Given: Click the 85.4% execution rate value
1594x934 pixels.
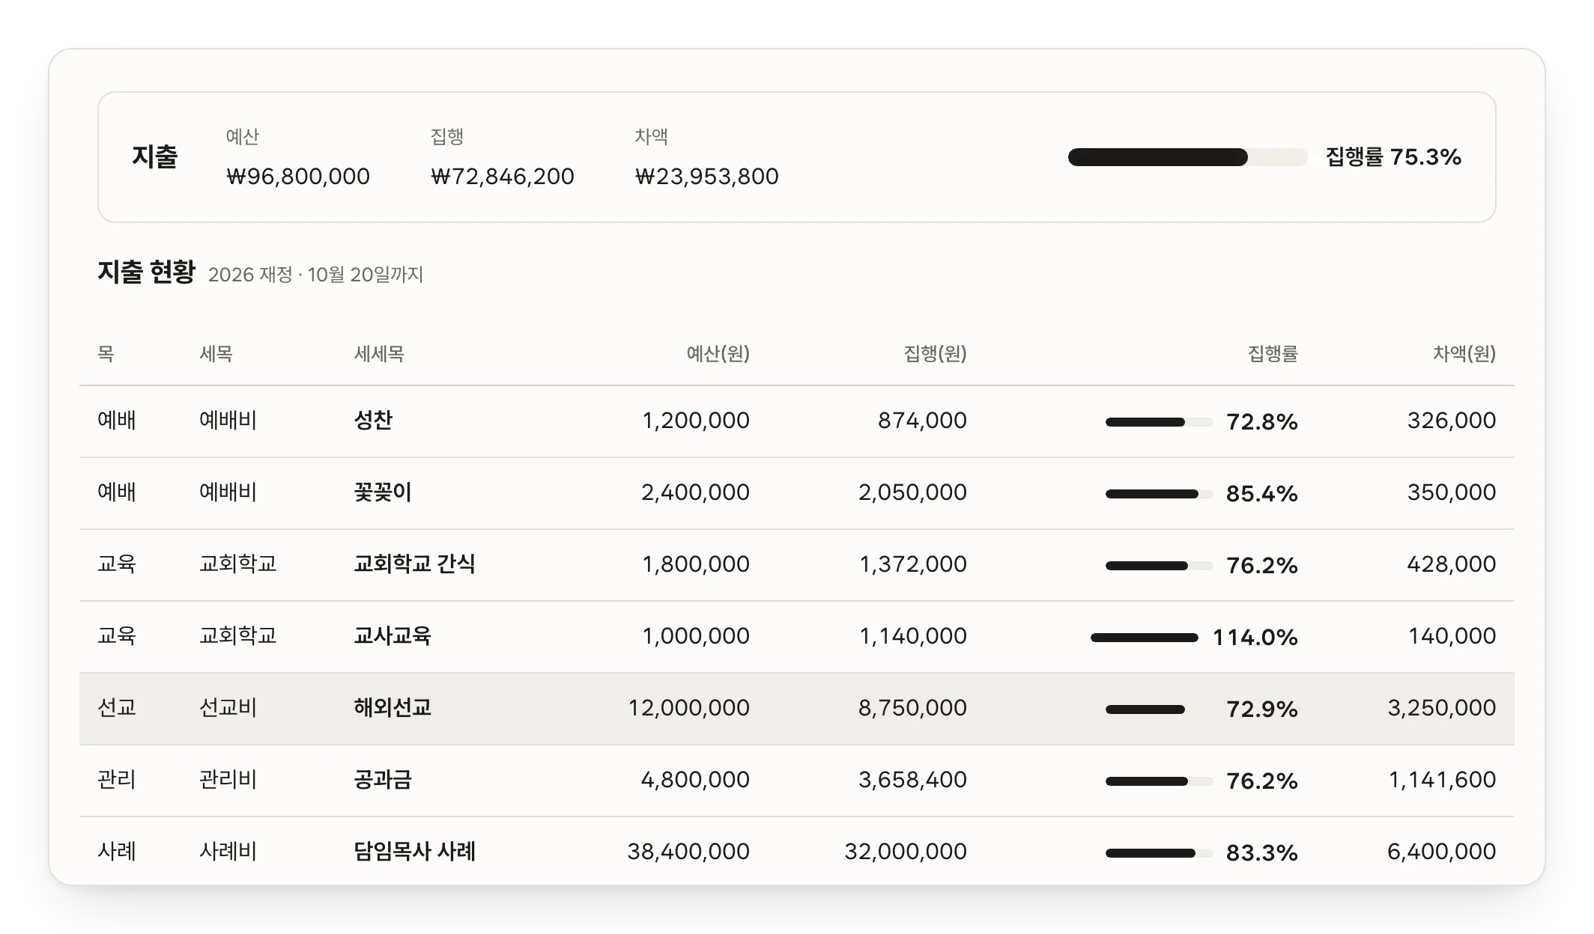Looking at the screenshot, I should point(1261,494).
